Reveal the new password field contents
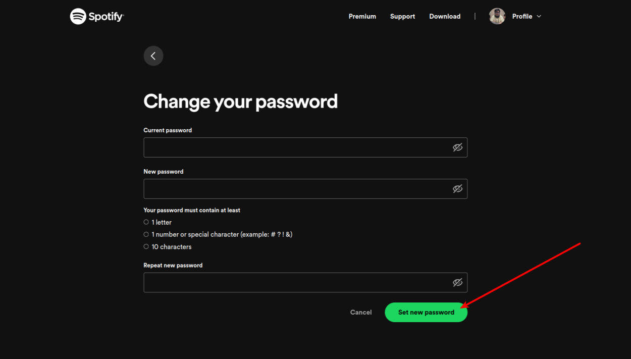This screenshot has width=631, height=359. pyautogui.click(x=457, y=188)
